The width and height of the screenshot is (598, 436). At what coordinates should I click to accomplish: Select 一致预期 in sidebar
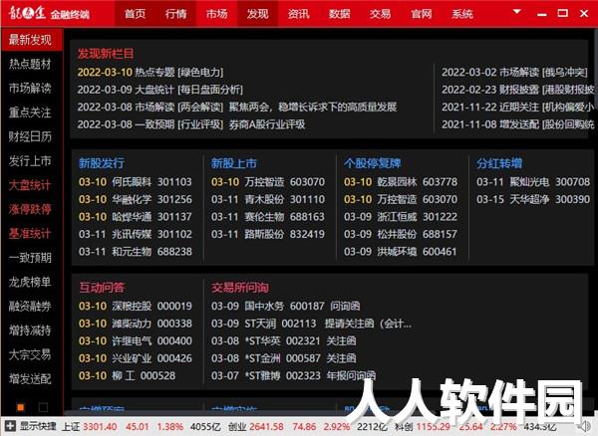tap(30, 258)
